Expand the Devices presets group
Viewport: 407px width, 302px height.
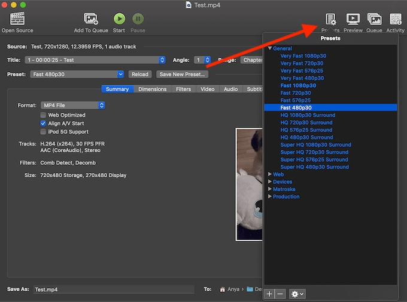[x=270, y=181]
